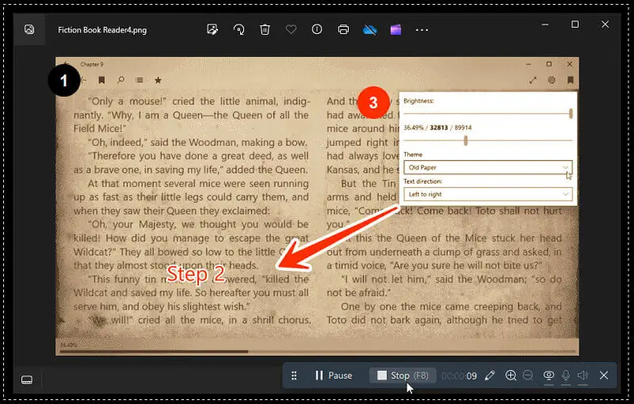This screenshot has height=404, width=634.
Task: Toggle webcam capture in the recorder bar
Action: tap(548, 375)
